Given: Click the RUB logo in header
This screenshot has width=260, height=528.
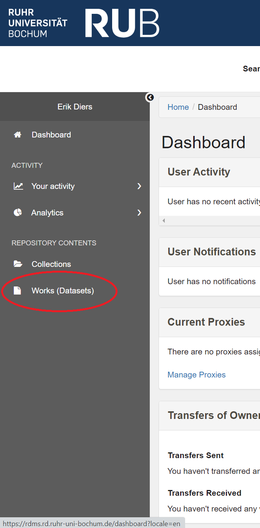Looking at the screenshot, I should (x=122, y=23).
